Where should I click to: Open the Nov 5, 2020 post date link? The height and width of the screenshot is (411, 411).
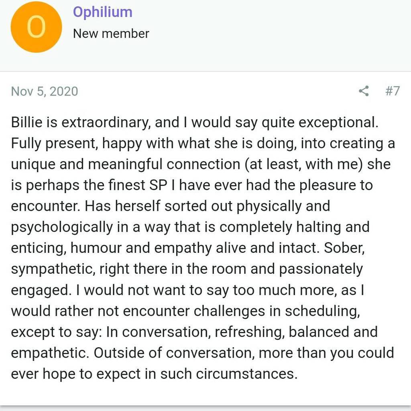[44, 92]
